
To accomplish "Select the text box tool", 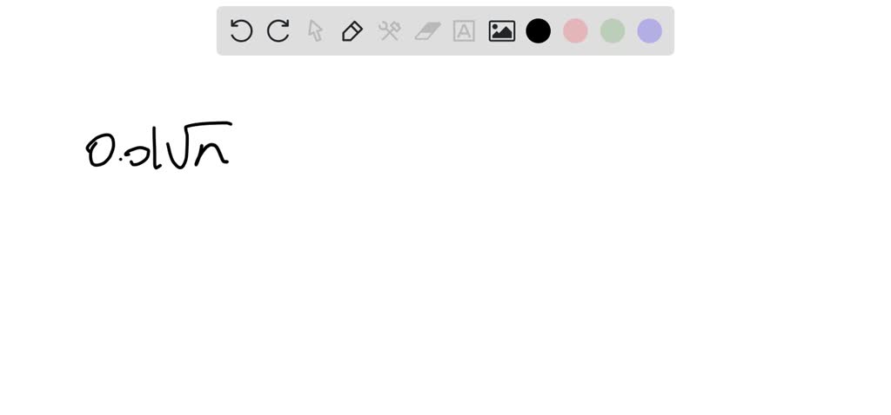I will coord(465,31).
